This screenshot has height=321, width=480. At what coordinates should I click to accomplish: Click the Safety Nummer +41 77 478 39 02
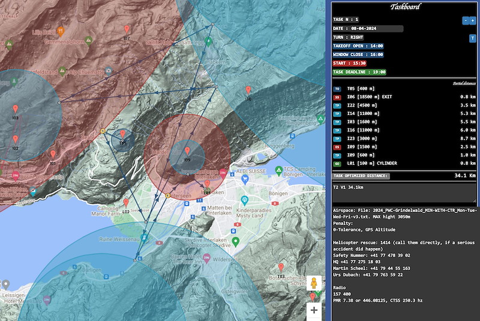coord(371,256)
